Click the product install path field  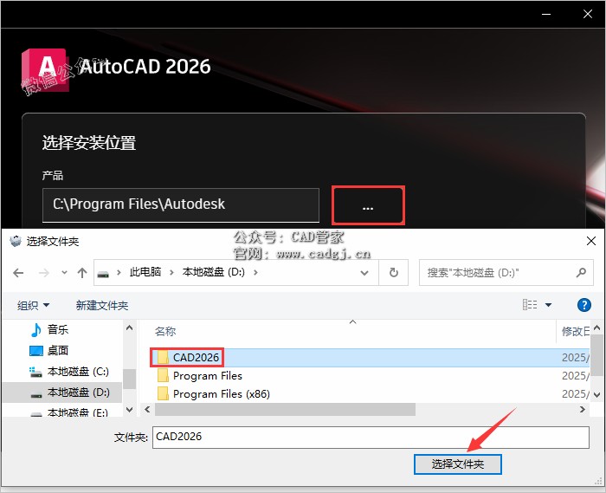(180, 205)
